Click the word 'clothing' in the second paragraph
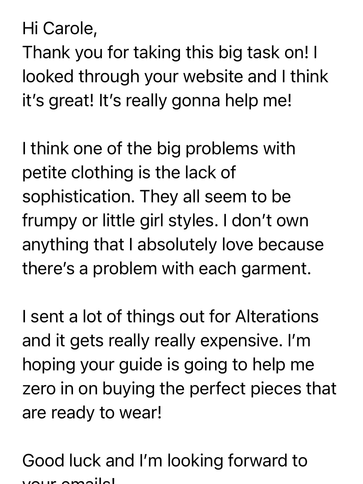 pos(102,173)
